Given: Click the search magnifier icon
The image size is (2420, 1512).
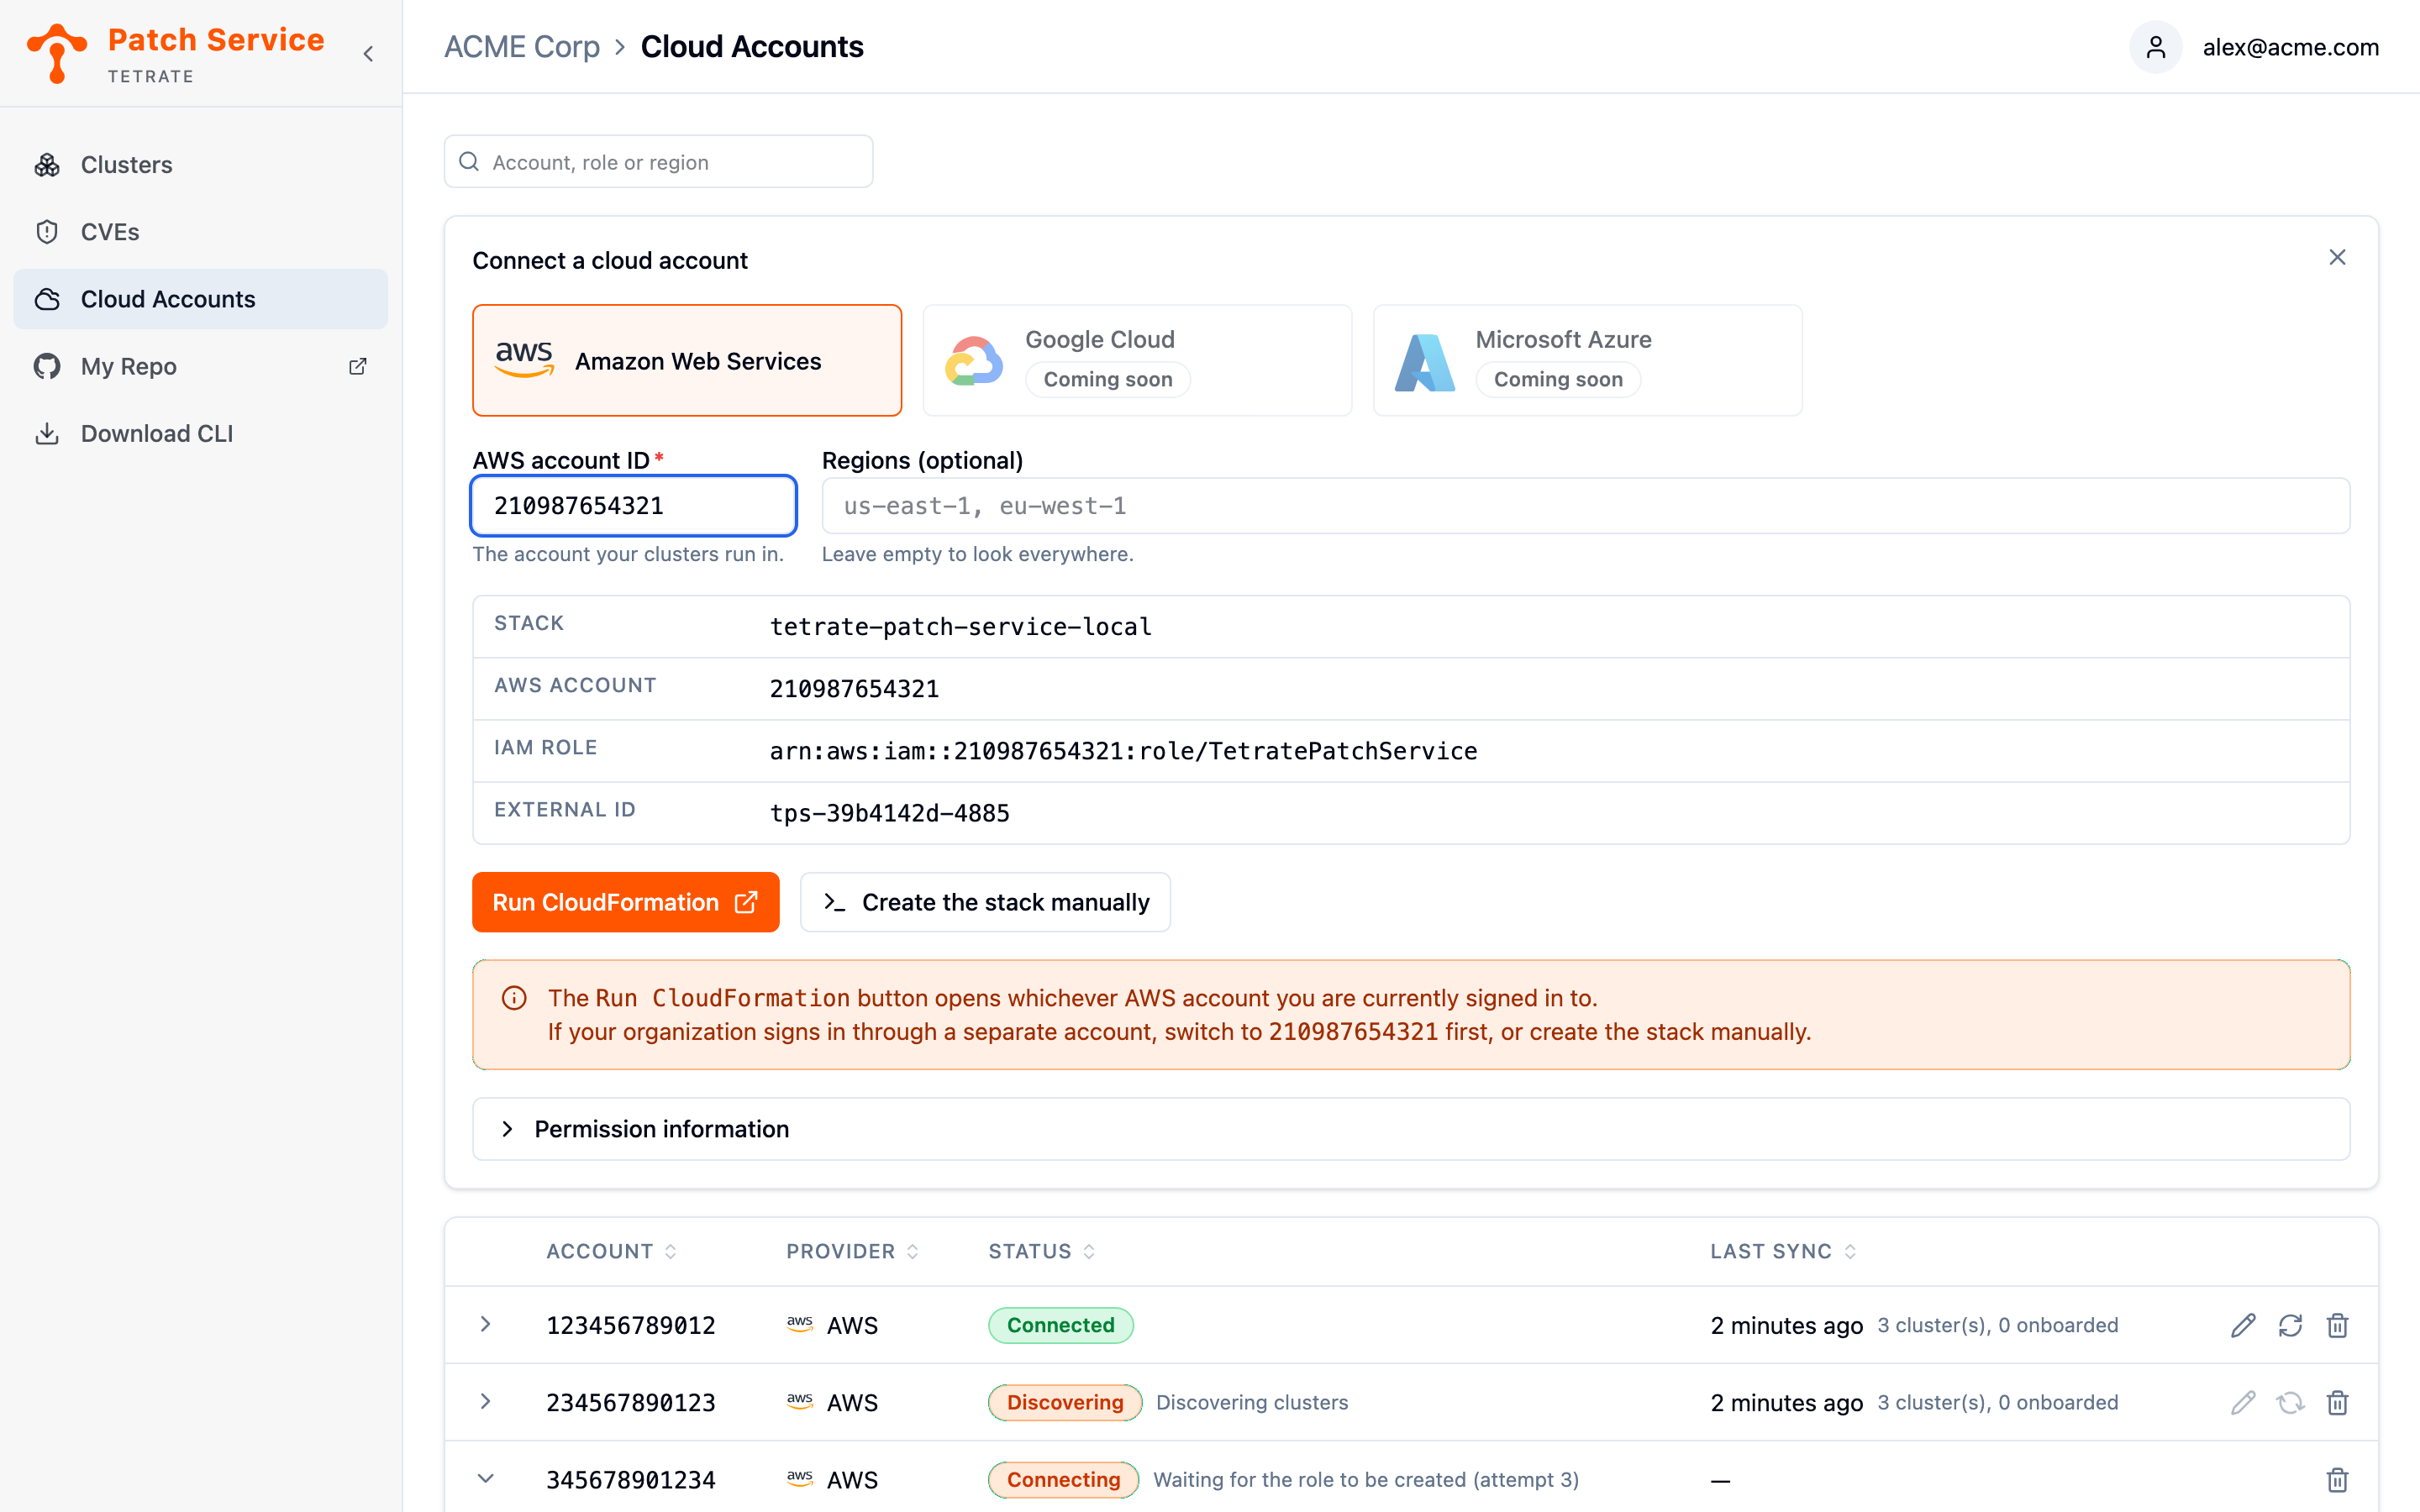Looking at the screenshot, I should (468, 161).
